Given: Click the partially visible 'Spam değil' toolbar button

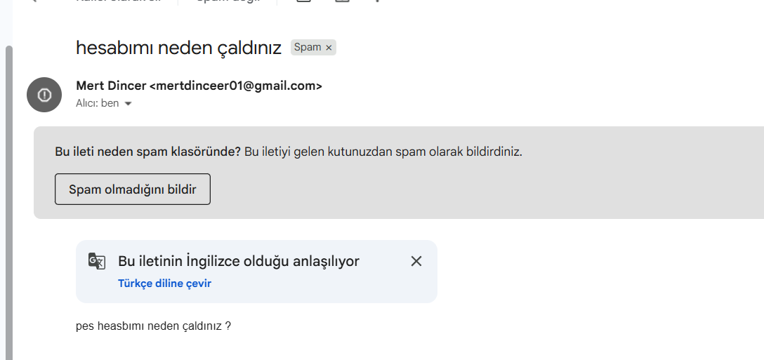Looking at the screenshot, I should coord(228,1).
